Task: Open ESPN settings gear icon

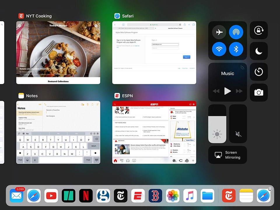Action: tap(194, 104)
